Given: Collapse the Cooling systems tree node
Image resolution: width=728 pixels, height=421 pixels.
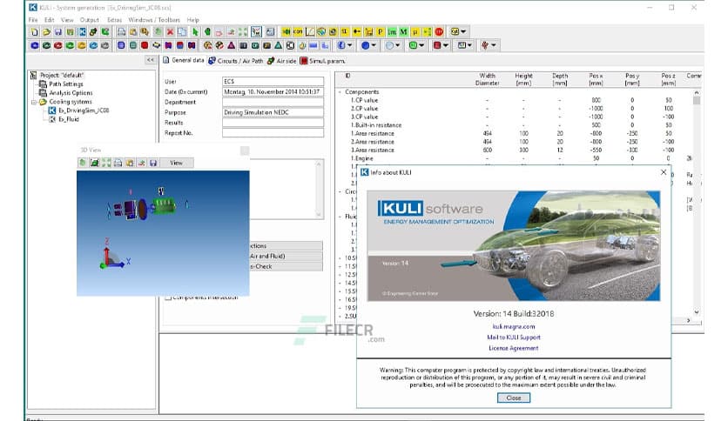Looking at the screenshot, I should point(32,102).
